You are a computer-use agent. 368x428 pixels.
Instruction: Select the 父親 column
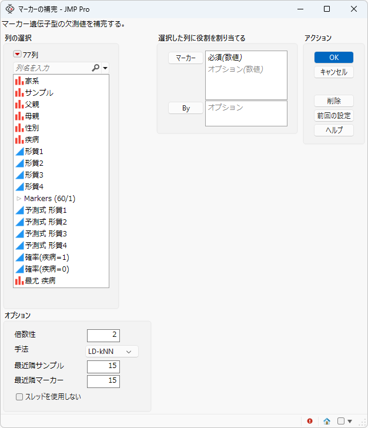(61, 104)
